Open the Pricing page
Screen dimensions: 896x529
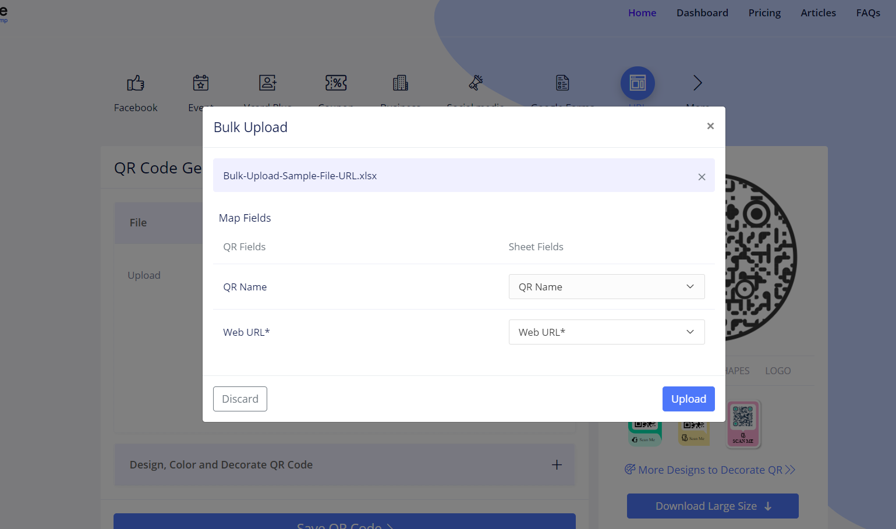point(764,12)
